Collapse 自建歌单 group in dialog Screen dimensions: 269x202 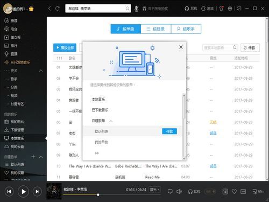pyautogui.click(x=111, y=121)
